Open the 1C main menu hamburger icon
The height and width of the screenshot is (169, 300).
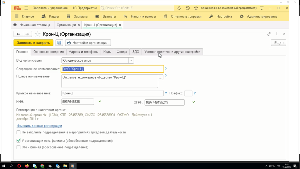point(26,8)
